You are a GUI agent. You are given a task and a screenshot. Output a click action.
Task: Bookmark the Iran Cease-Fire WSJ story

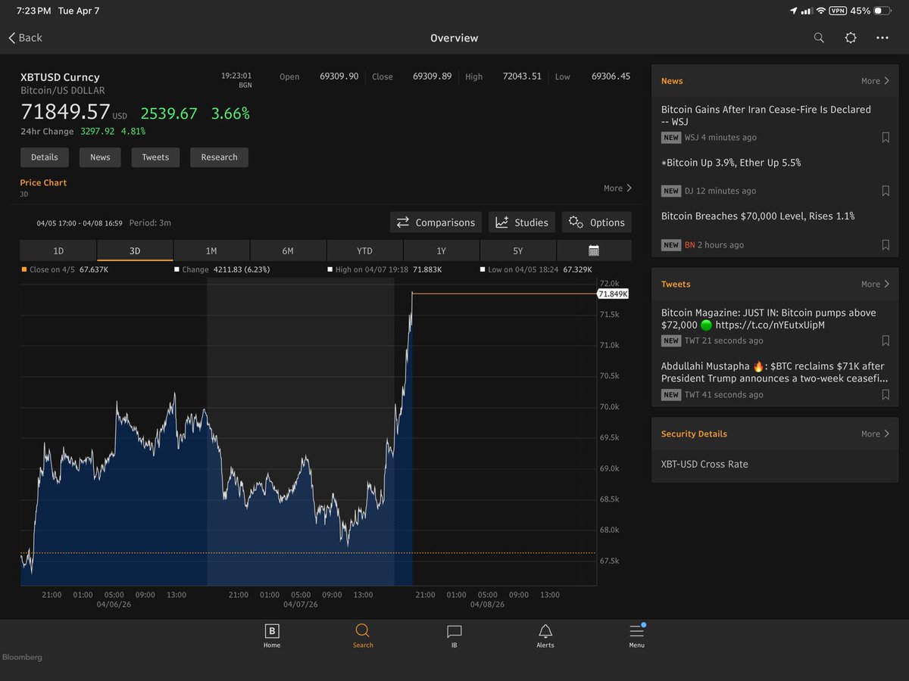(886, 138)
